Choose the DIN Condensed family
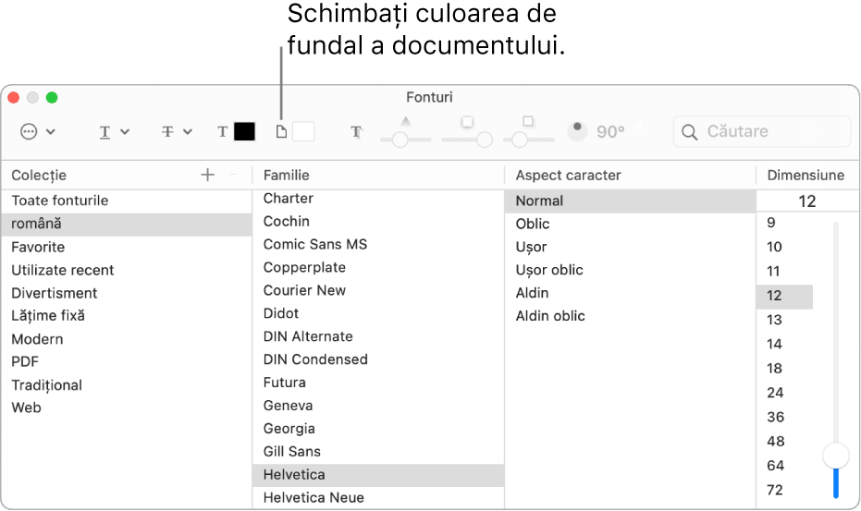Screen dimensions: 861x511 [377, 359]
